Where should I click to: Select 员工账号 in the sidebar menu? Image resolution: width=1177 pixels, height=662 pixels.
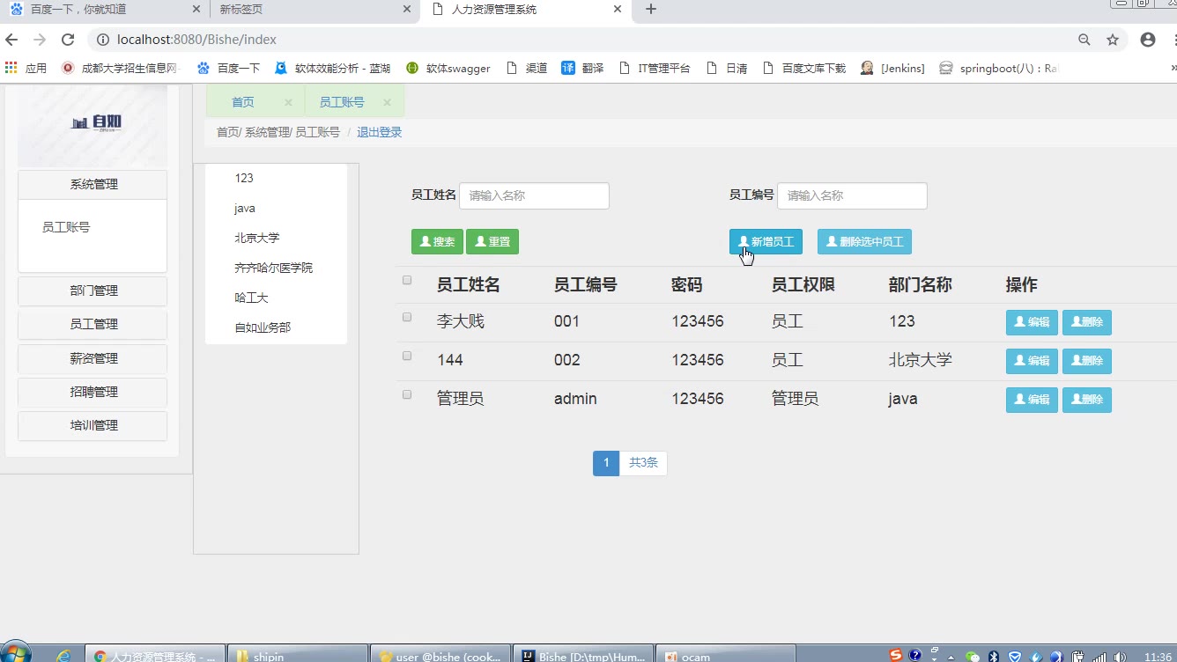[x=66, y=227]
